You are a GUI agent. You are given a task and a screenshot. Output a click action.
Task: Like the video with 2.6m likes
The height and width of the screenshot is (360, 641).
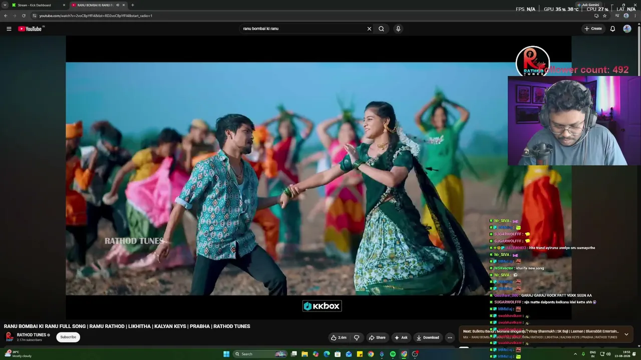(339, 337)
